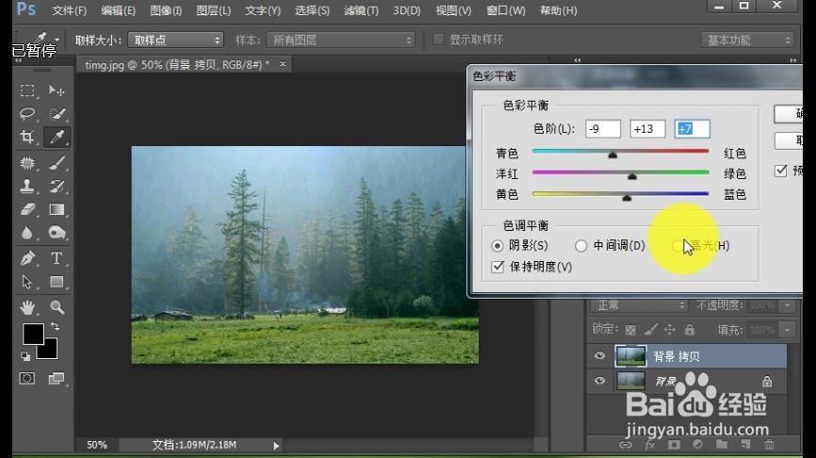Toggle the Preview checkbox in Color Balance

click(780, 171)
